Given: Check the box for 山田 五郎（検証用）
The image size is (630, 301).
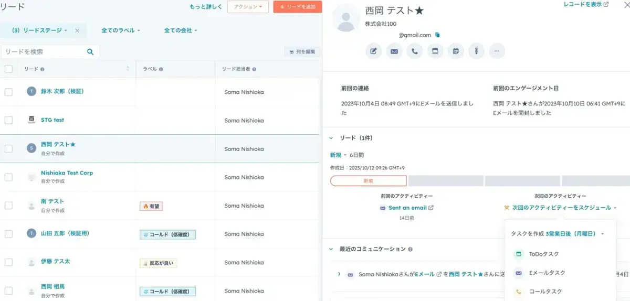Looking at the screenshot, I should pyautogui.click(x=8, y=234).
